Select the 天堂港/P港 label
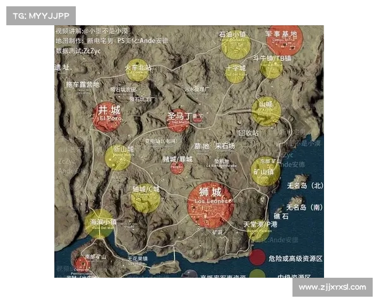 click(x=260, y=224)
